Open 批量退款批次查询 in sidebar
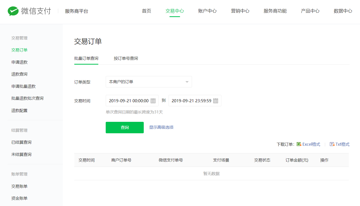The image size is (360, 206). click(x=27, y=98)
